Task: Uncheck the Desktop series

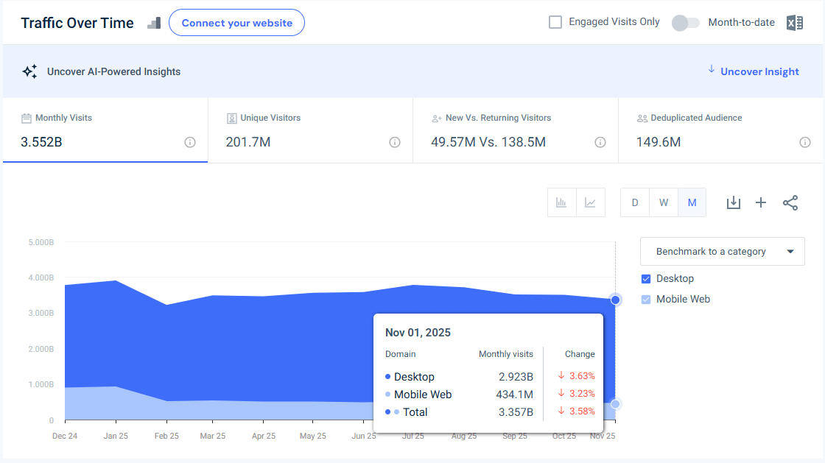Action: click(645, 278)
